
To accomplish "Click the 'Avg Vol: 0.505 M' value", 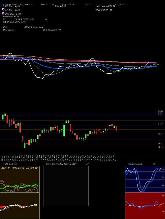I will tap(105, 6).
